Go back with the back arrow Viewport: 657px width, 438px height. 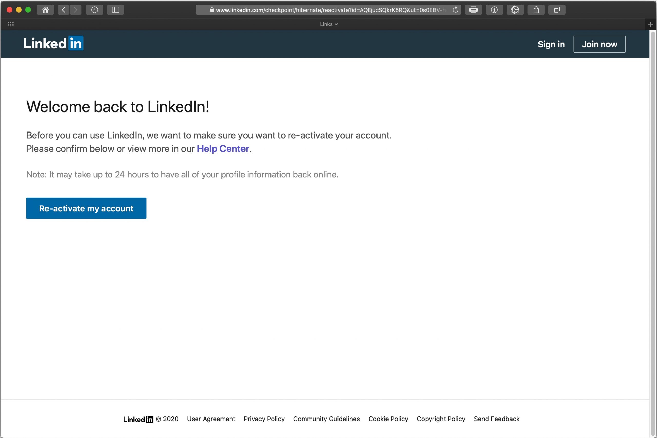click(63, 10)
